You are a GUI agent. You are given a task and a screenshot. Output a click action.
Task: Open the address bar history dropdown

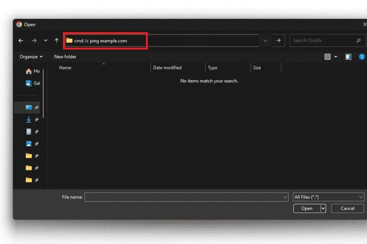click(265, 41)
